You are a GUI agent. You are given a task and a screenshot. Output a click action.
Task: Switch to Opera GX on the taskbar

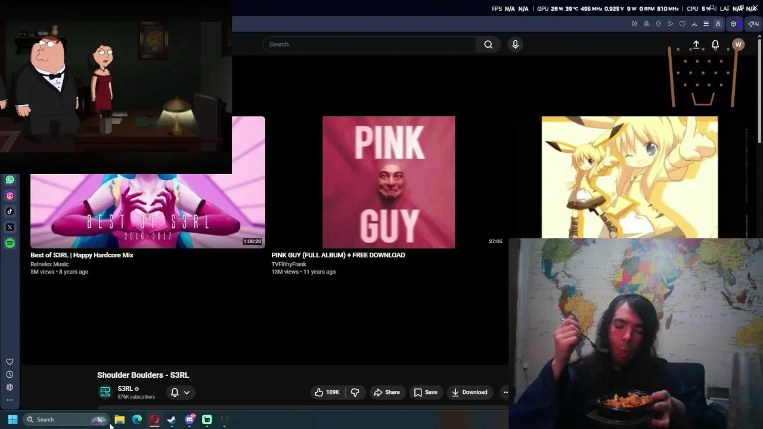coord(154,419)
